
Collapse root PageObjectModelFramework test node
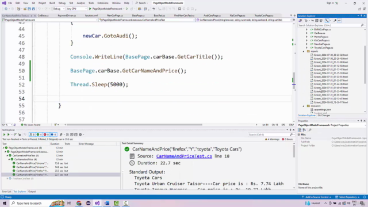(3, 148)
